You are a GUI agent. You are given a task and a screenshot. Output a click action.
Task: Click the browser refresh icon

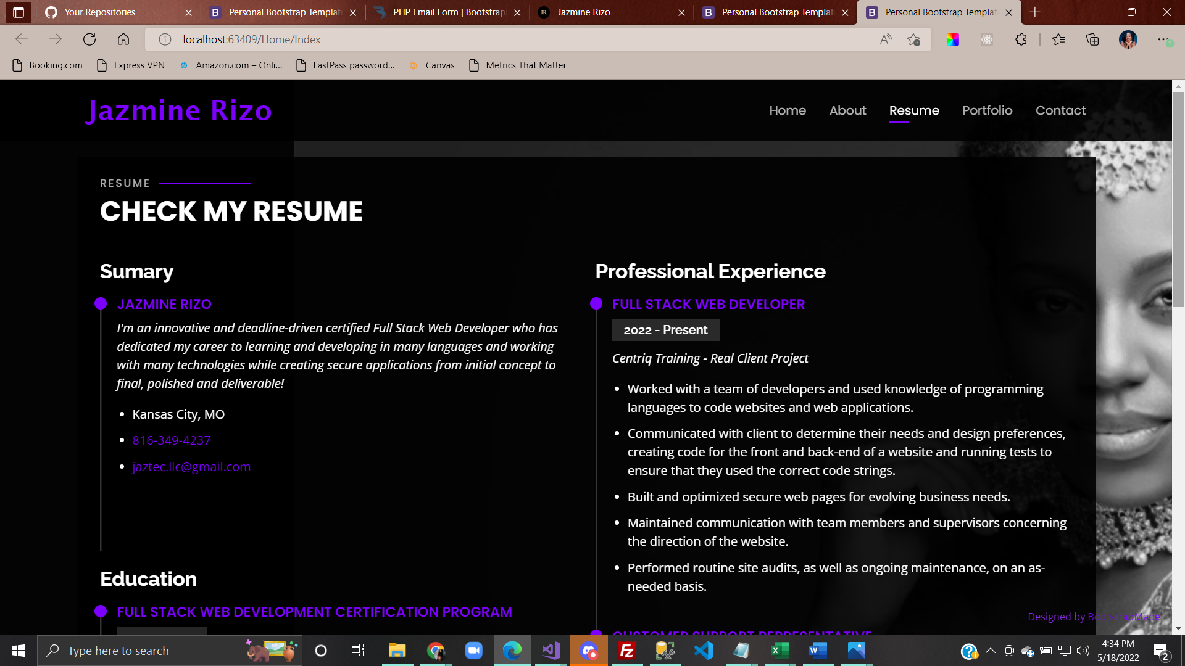click(89, 39)
